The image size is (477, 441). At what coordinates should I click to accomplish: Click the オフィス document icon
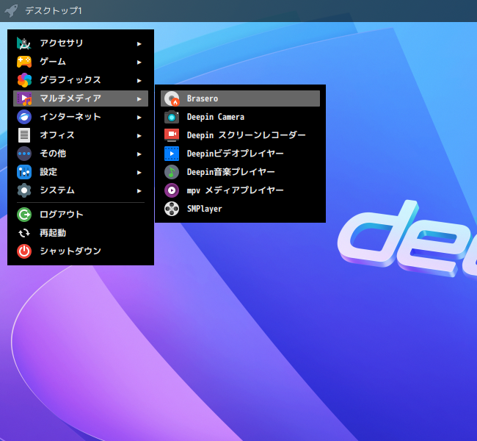point(24,135)
